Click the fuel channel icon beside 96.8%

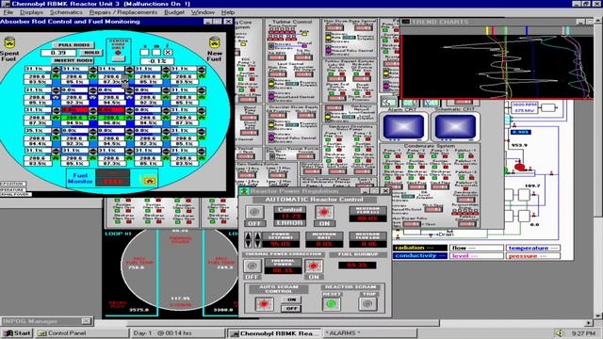pos(130,118)
